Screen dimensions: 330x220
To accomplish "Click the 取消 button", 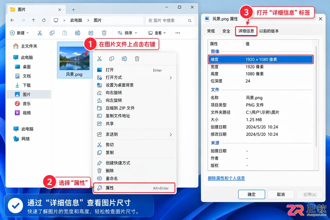I will pos(281,194).
